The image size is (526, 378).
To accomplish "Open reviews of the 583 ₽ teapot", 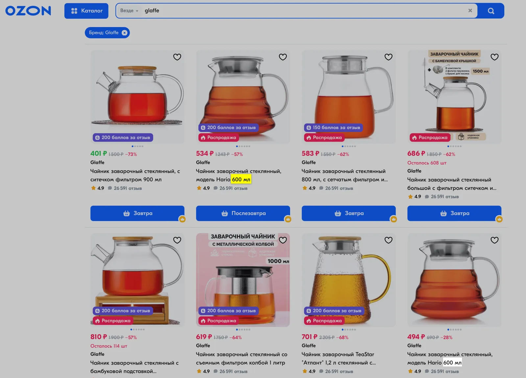I will click(336, 188).
